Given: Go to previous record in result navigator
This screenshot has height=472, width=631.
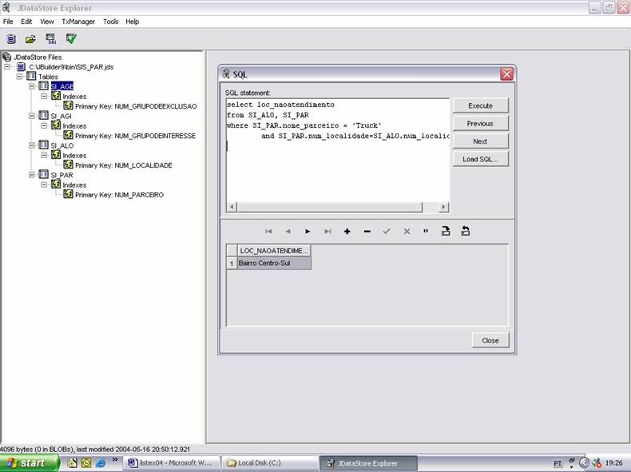Looking at the screenshot, I should (x=288, y=232).
